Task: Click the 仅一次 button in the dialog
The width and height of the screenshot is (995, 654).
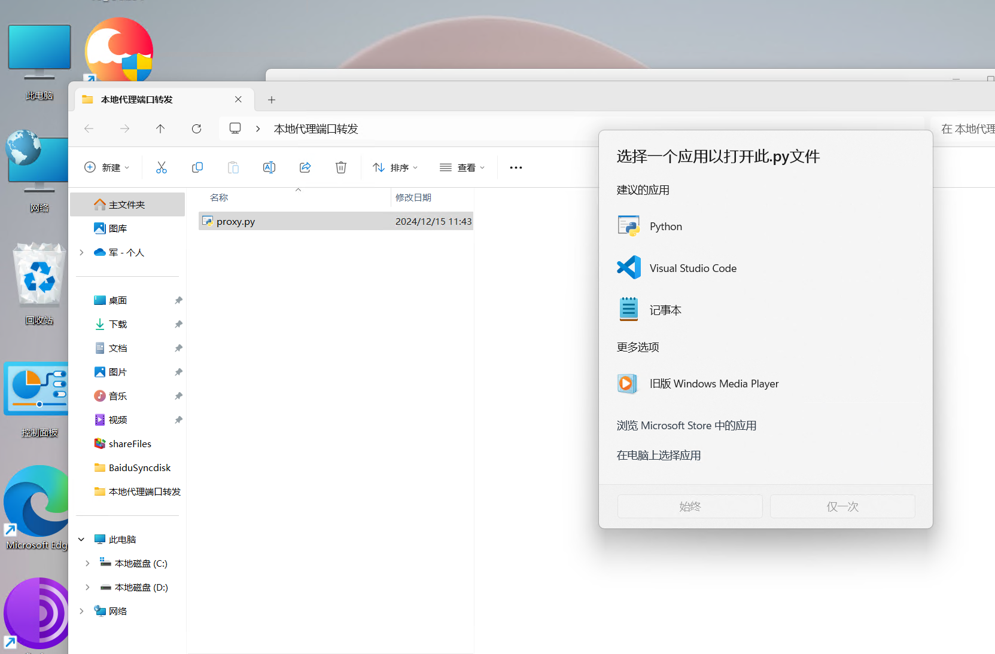Action: coord(842,506)
